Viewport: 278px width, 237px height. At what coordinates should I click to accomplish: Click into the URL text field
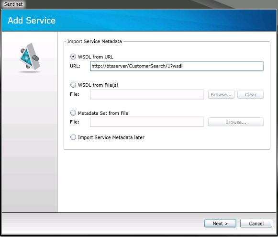coord(177,66)
